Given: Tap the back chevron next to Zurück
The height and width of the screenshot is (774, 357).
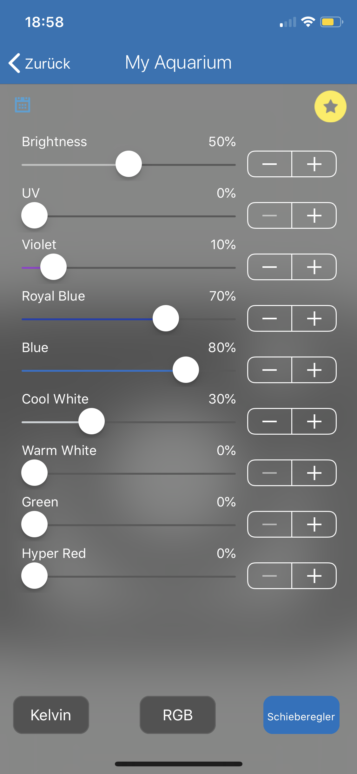Looking at the screenshot, I should [x=15, y=63].
